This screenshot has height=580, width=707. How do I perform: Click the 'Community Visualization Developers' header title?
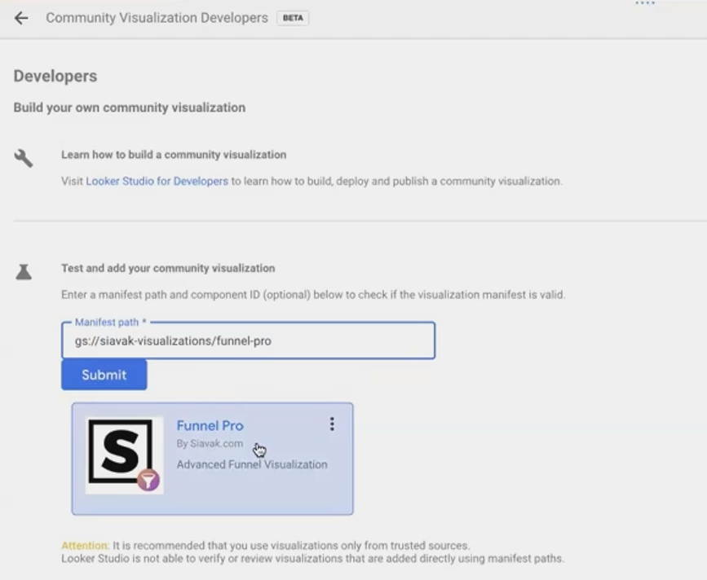[x=157, y=18]
